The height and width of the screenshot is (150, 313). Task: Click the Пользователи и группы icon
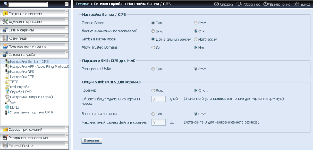(5, 46)
